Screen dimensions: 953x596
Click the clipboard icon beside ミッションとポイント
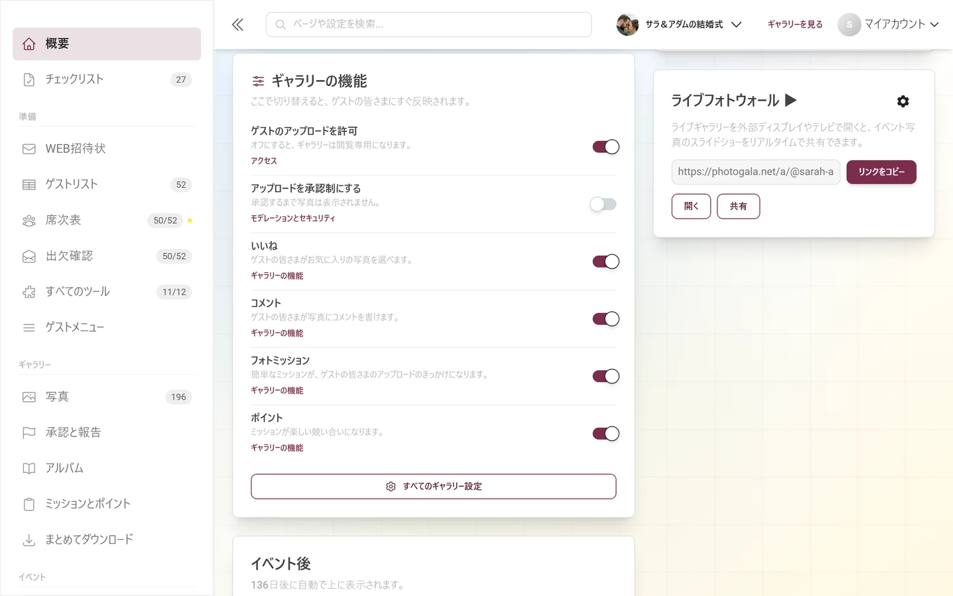coord(29,505)
